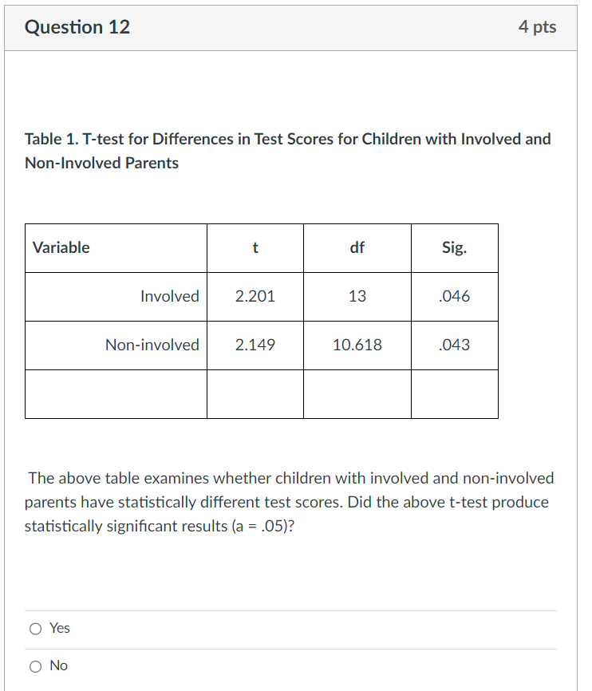Click the Yes answer label text
Image resolution: width=592 pixels, height=691 pixels.
59,628
